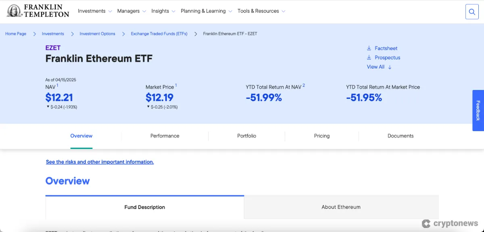Open the Prospectus link

[388, 58]
